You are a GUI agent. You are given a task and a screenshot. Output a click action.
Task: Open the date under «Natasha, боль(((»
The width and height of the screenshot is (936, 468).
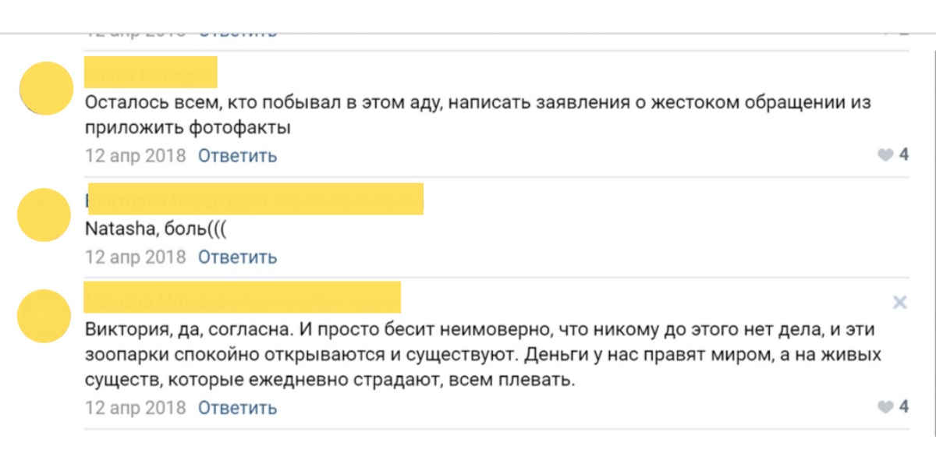pyautogui.click(x=135, y=257)
